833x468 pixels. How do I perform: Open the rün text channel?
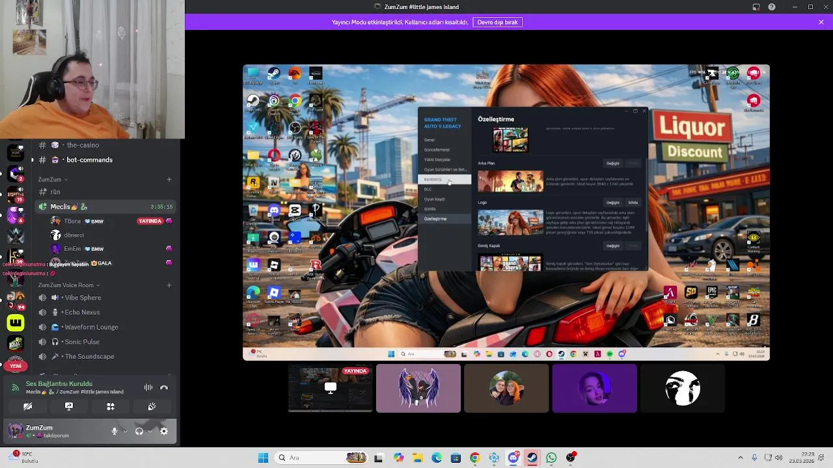(104, 192)
